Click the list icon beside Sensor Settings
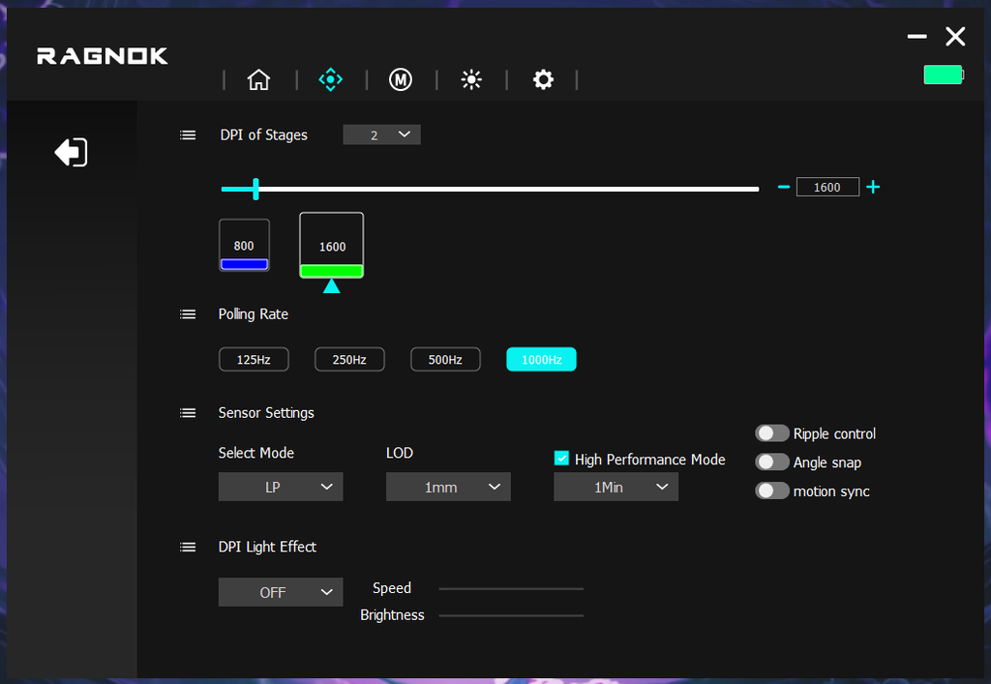 click(x=188, y=413)
